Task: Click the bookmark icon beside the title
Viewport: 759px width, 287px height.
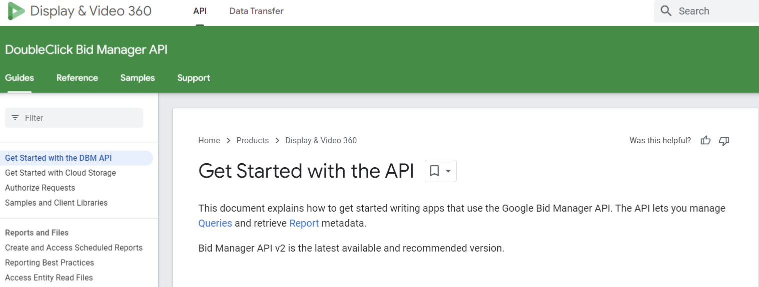Action: click(x=434, y=171)
